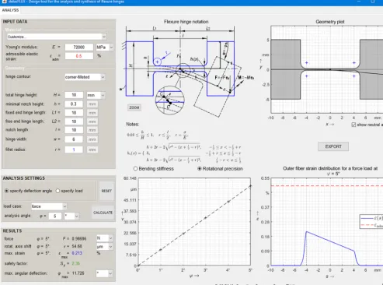The height and width of the screenshot is (285, 383).
Task: Edit free end hinge length L2 field
Action: (74, 121)
